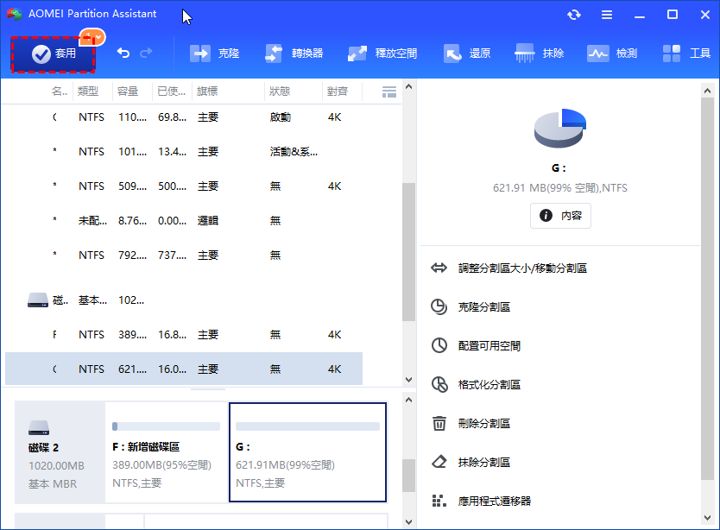Select the partition row with 活動&系 status

(x=184, y=152)
